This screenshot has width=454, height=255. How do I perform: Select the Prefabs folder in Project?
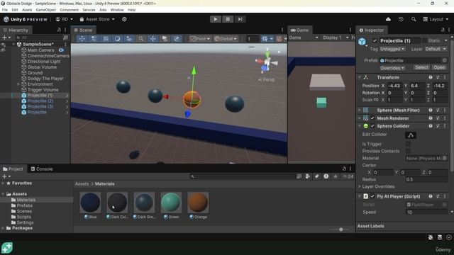[x=24, y=205]
